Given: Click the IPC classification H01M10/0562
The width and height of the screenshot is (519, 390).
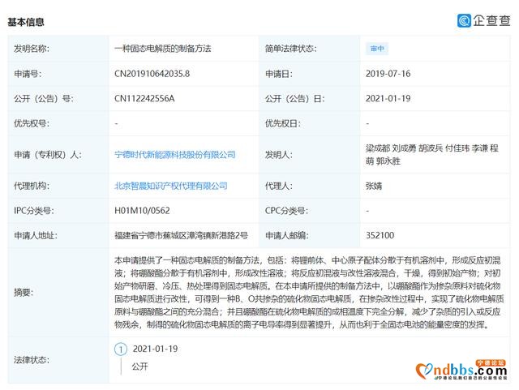Looking at the screenshot, I should click(143, 211).
